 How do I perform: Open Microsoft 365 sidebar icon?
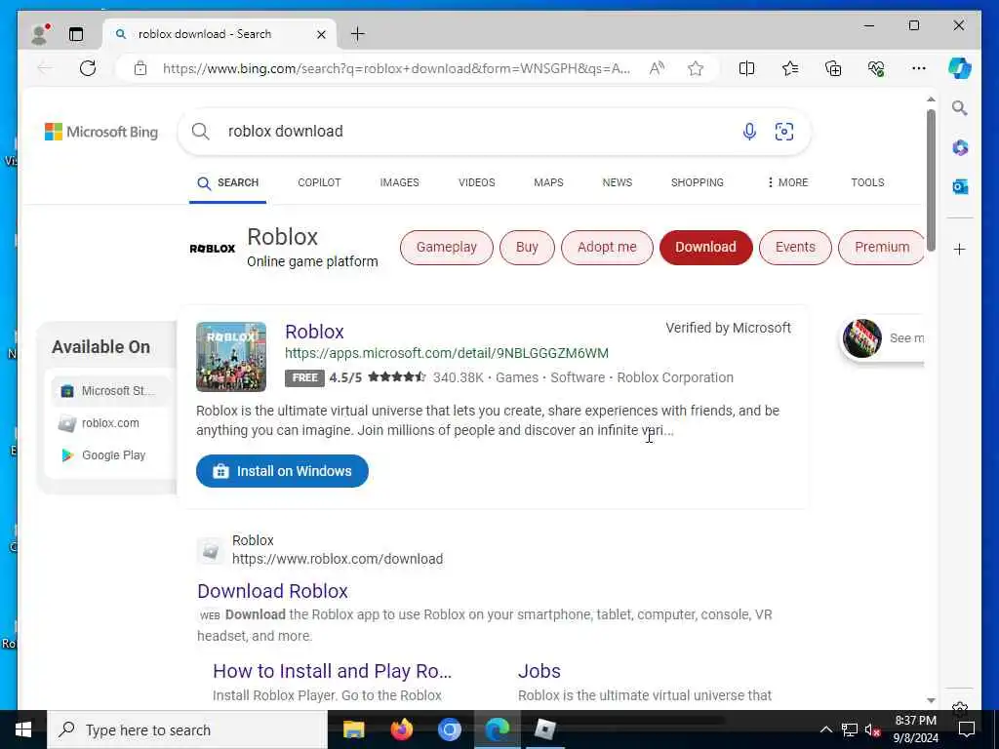960,148
